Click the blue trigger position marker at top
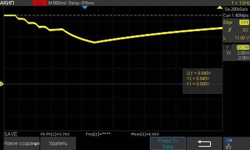Viewport: 250px width, 150px height. (84, 7)
